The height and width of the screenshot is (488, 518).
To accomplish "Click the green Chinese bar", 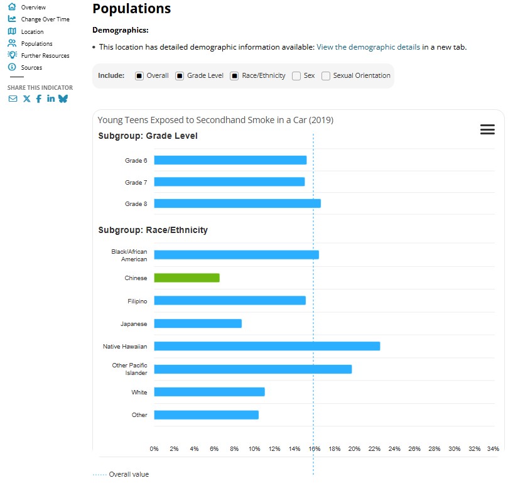I will click(x=186, y=278).
